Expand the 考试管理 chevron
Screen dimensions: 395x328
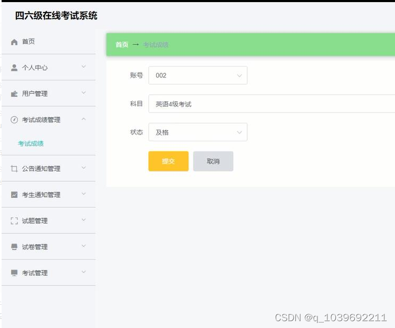[84, 272]
